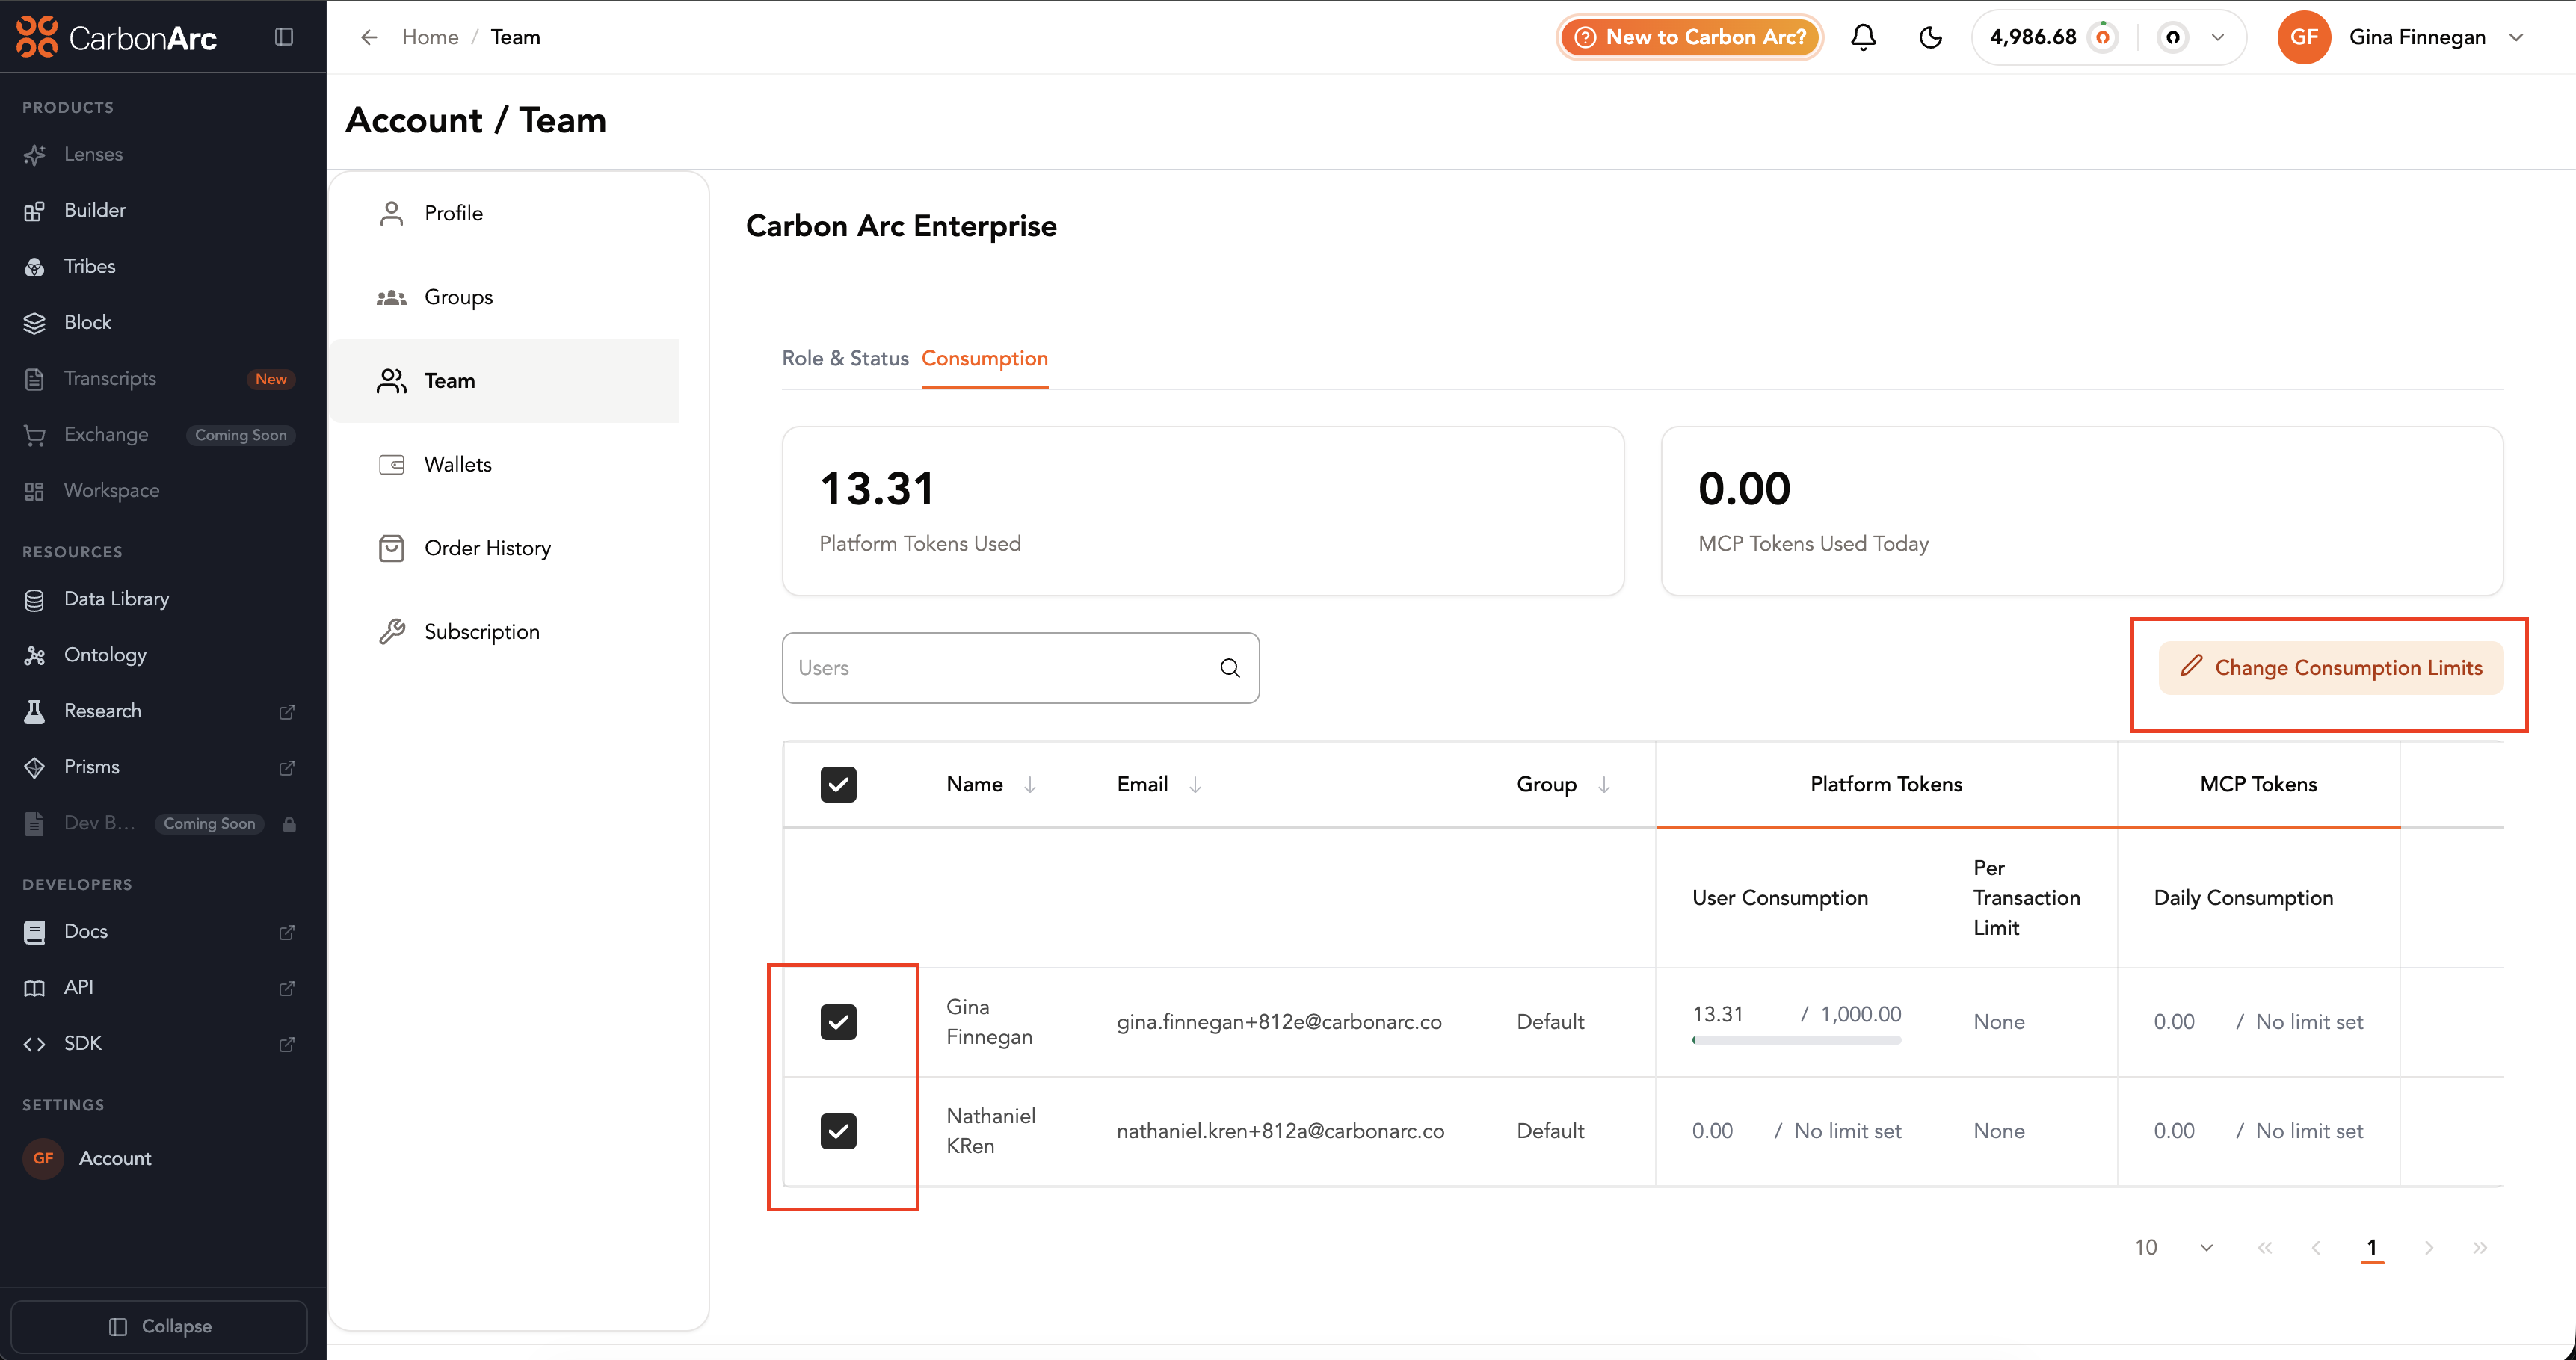This screenshot has height=1360, width=2576.
Task: Click the Team breadcrumb text
Action: tap(515, 37)
